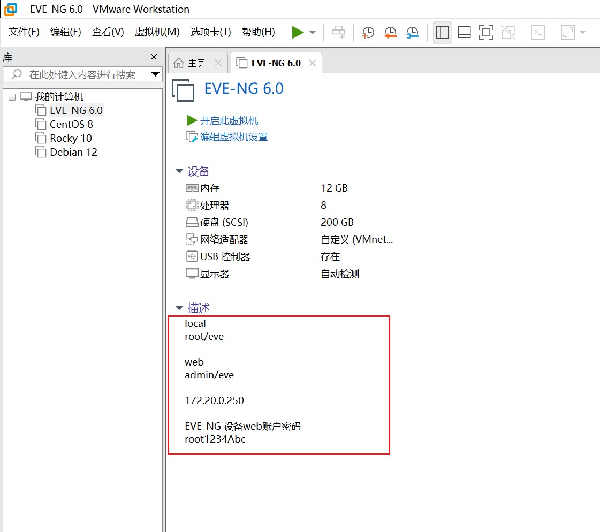Image resolution: width=600 pixels, height=532 pixels.
Task: Close the 库 library panel
Action: (154, 57)
